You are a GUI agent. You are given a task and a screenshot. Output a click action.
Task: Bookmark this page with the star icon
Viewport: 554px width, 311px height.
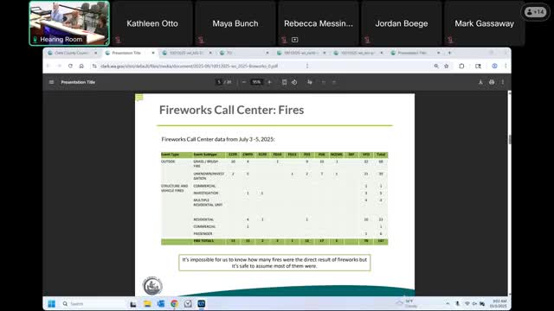tap(447, 66)
